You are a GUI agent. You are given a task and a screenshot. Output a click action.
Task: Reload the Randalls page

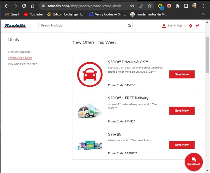[x=24, y=6]
